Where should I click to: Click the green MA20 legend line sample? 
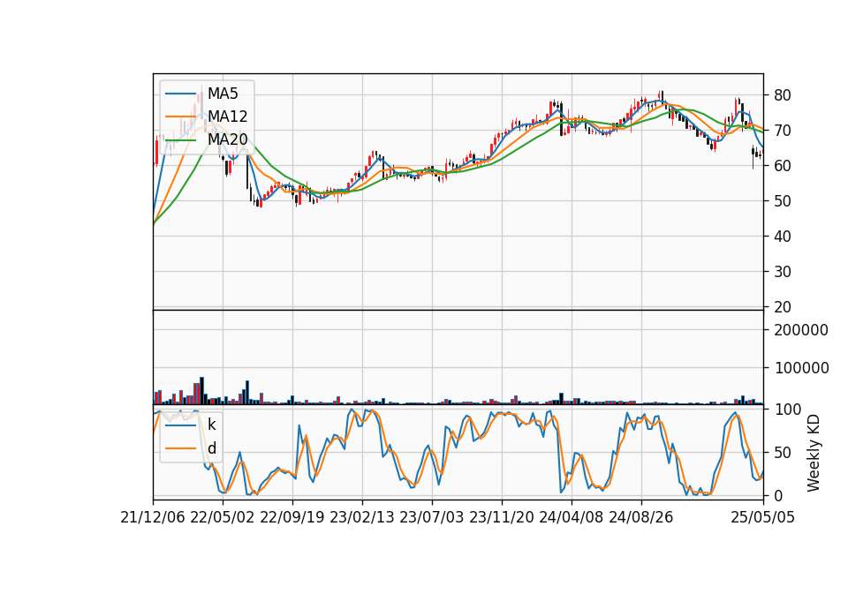[180, 140]
